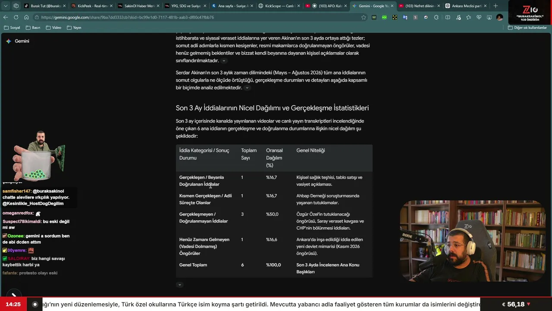Click the statistics section heading

click(272, 108)
